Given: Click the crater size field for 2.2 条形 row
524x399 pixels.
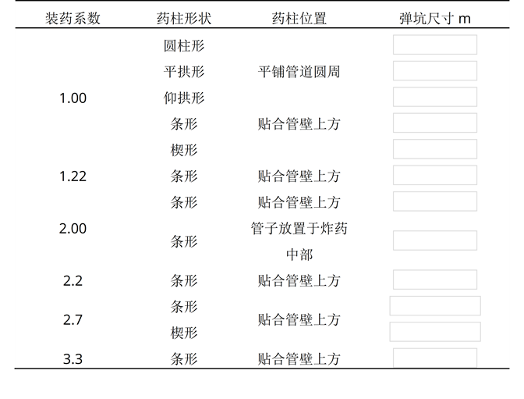Looking at the screenshot, I should click(x=435, y=280).
